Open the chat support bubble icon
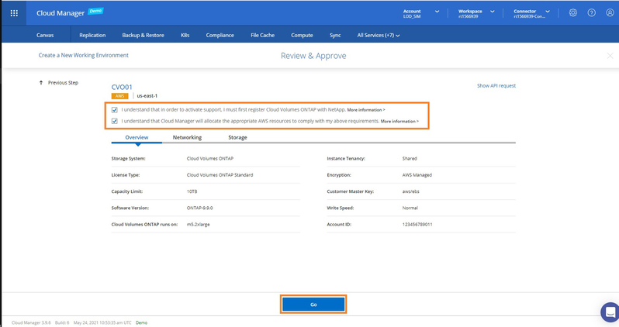This screenshot has width=619, height=327. tap(610, 312)
